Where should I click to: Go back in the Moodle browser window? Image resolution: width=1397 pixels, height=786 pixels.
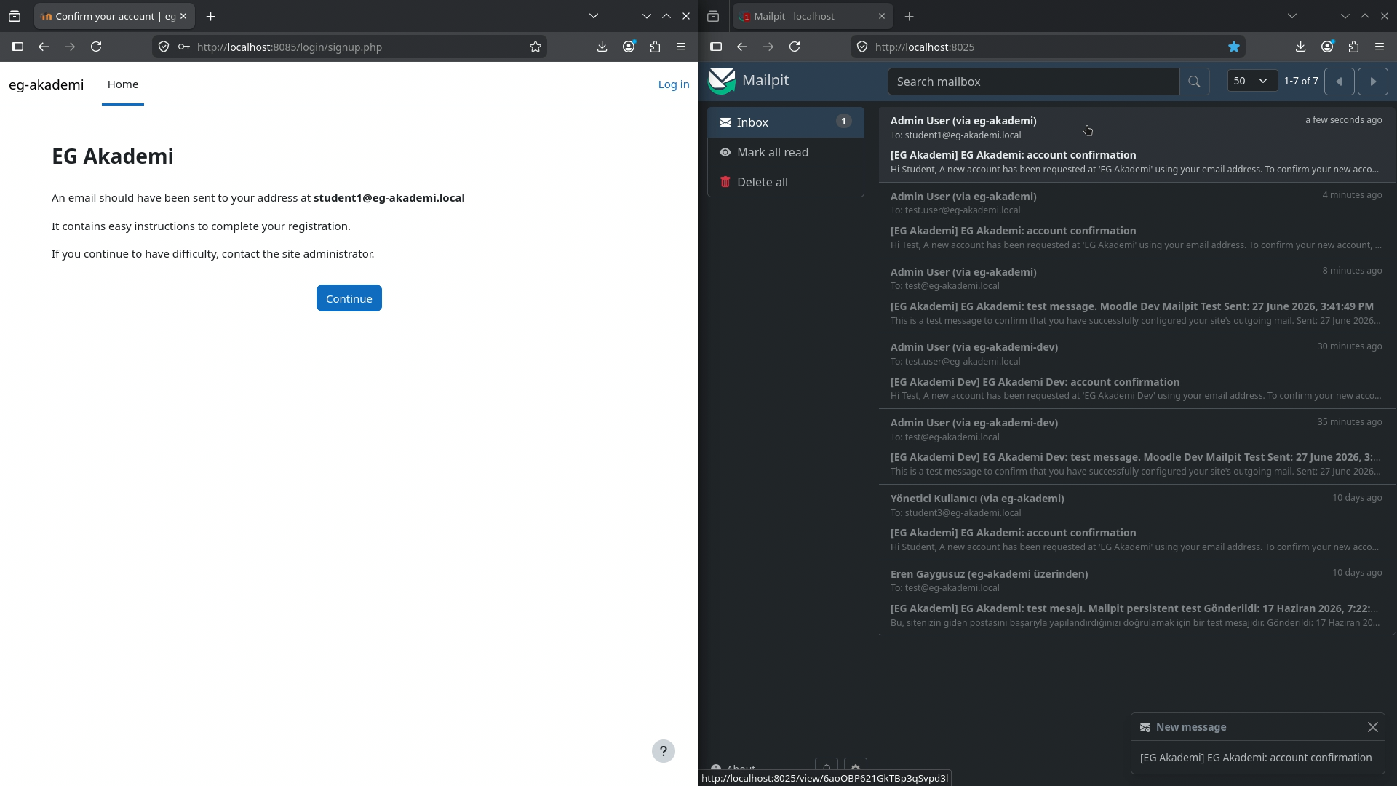coord(44,47)
